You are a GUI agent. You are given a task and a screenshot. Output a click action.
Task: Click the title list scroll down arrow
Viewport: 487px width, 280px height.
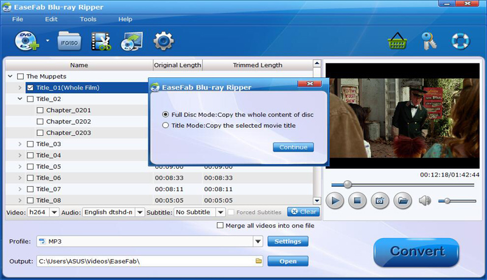[317, 200]
